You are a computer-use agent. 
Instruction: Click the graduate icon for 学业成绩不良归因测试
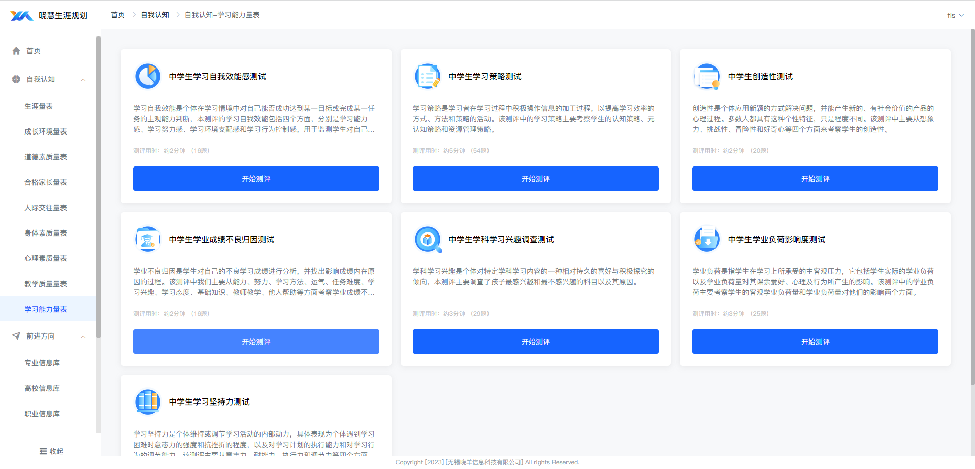tap(148, 240)
